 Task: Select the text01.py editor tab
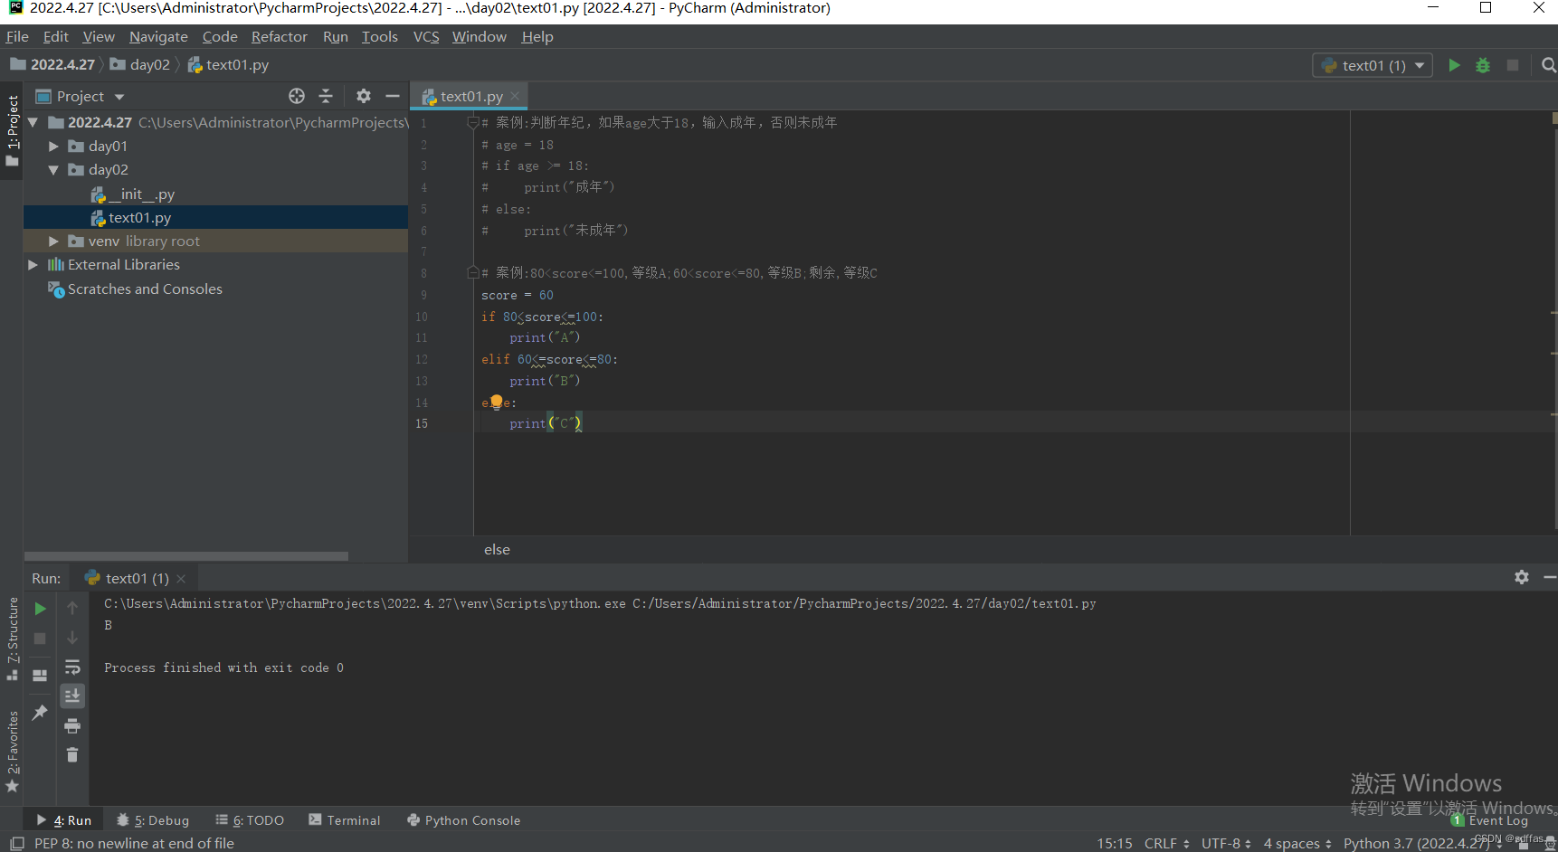(x=470, y=96)
